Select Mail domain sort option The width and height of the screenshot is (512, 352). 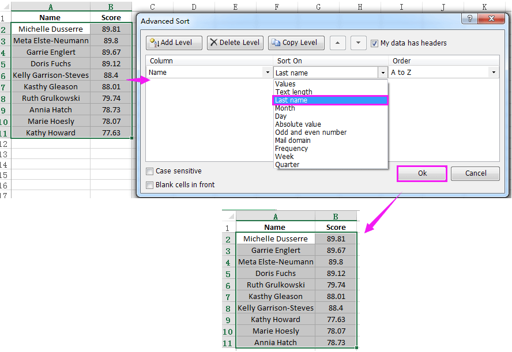(x=330, y=140)
